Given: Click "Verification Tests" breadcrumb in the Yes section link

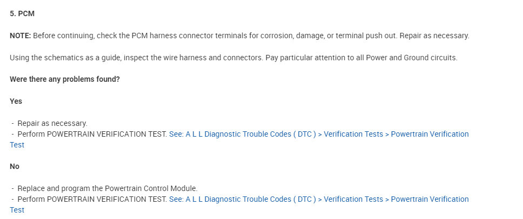Looking at the screenshot, I should point(353,134).
